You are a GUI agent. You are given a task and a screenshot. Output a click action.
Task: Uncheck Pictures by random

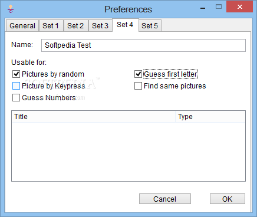click(x=16, y=74)
